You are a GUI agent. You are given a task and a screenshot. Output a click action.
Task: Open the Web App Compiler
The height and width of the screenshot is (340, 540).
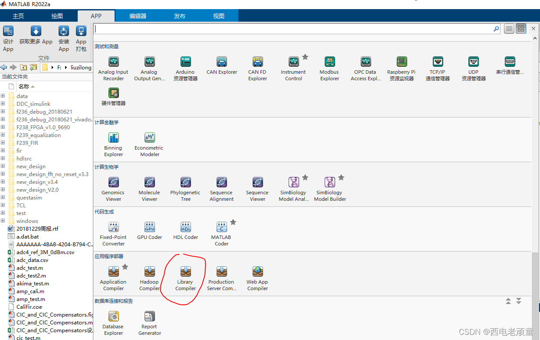tap(257, 278)
